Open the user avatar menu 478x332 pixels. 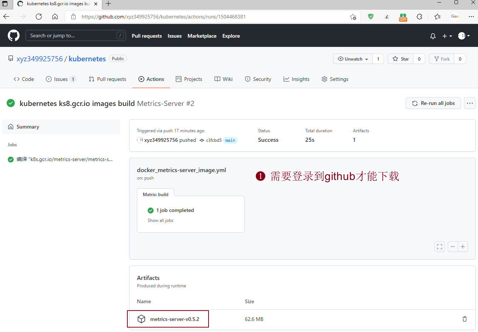click(464, 36)
